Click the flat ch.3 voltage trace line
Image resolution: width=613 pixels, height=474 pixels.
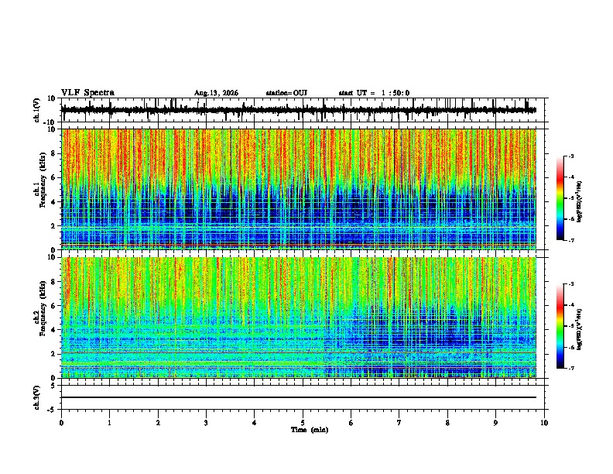pyautogui.click(x=299, y=397)
